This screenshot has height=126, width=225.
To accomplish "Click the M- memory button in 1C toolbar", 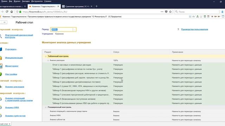I will (219, 16).
